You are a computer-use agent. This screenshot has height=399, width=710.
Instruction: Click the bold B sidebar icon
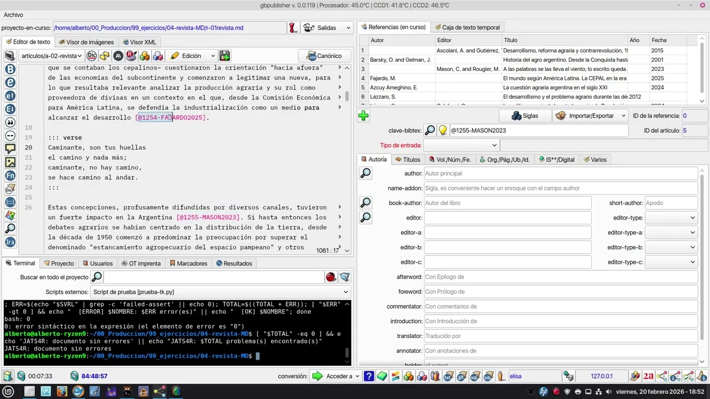tap(10, 69)
